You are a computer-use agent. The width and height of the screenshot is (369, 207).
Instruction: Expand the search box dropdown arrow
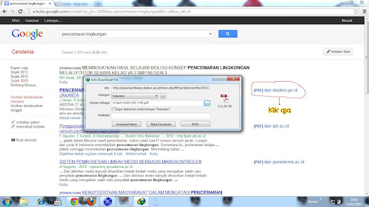click(210, 34)
